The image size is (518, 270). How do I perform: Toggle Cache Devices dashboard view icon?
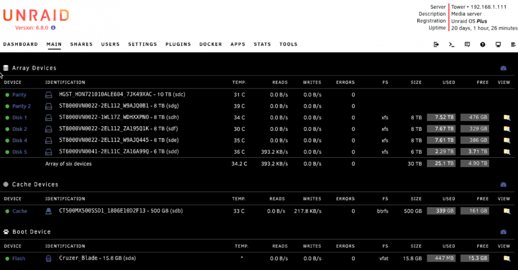[x=503, y=185]
